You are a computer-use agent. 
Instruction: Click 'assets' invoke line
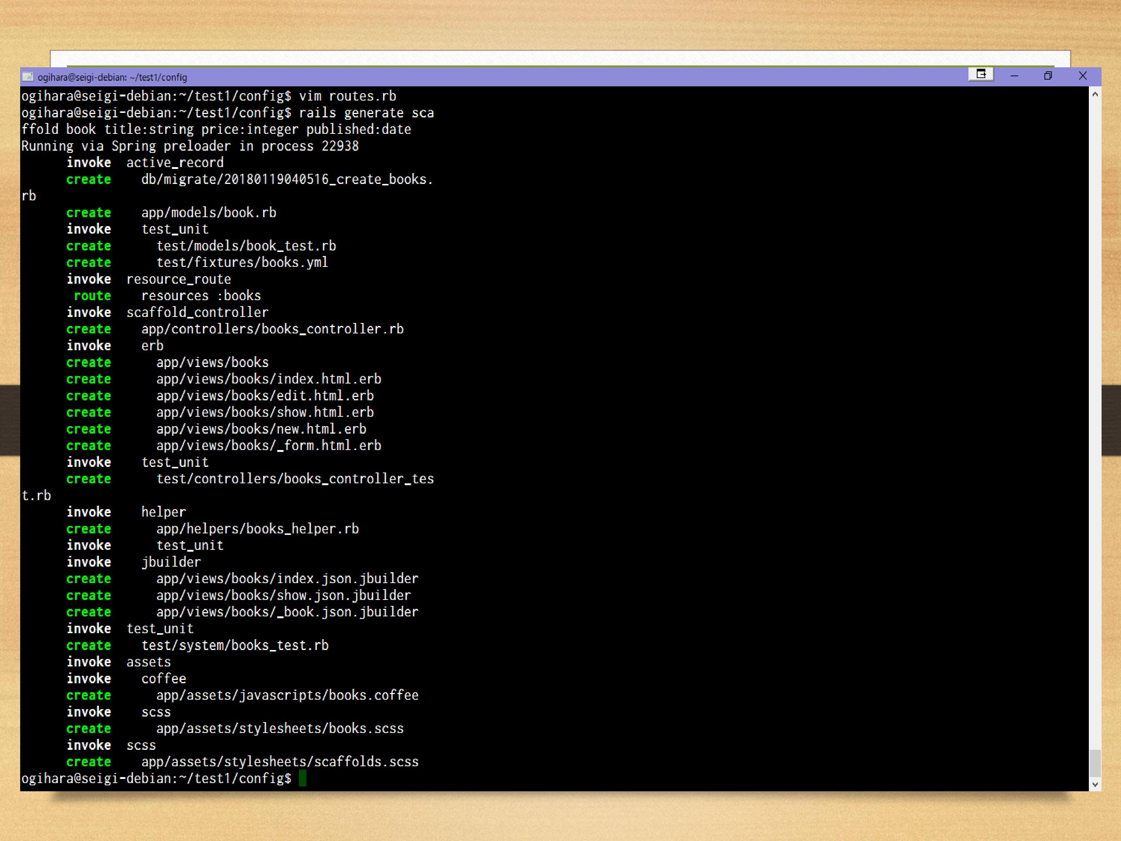[x=148, y=662]
